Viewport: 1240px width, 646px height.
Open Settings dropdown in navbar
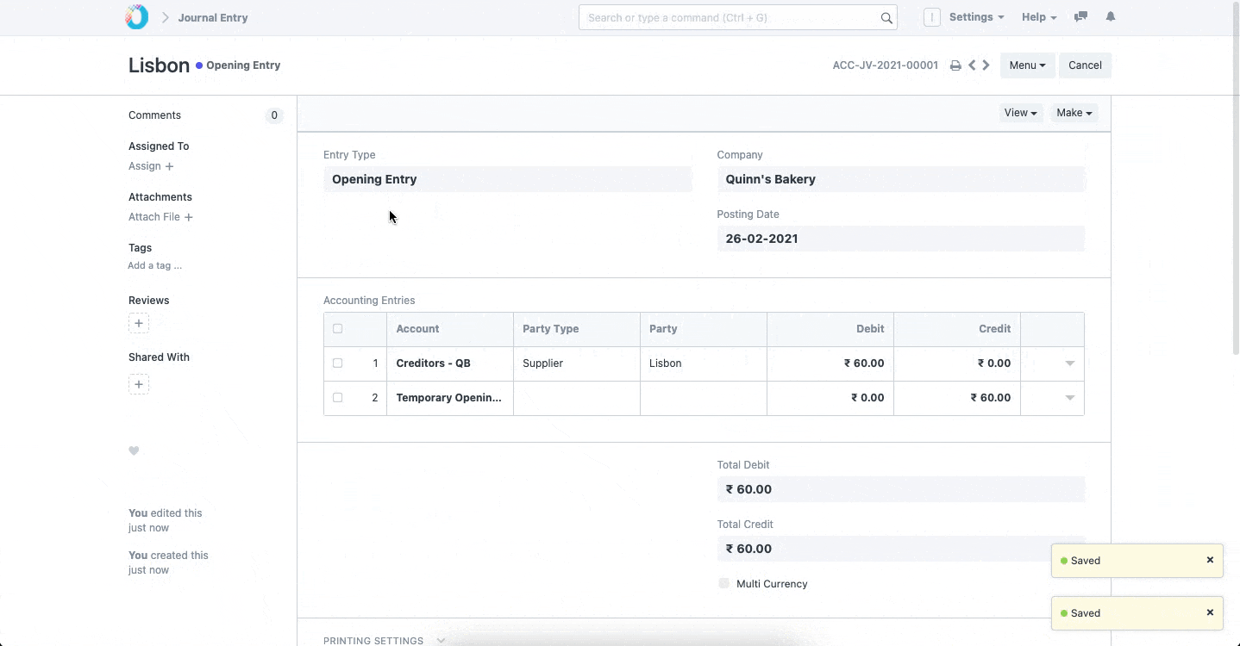coord(976,17)
